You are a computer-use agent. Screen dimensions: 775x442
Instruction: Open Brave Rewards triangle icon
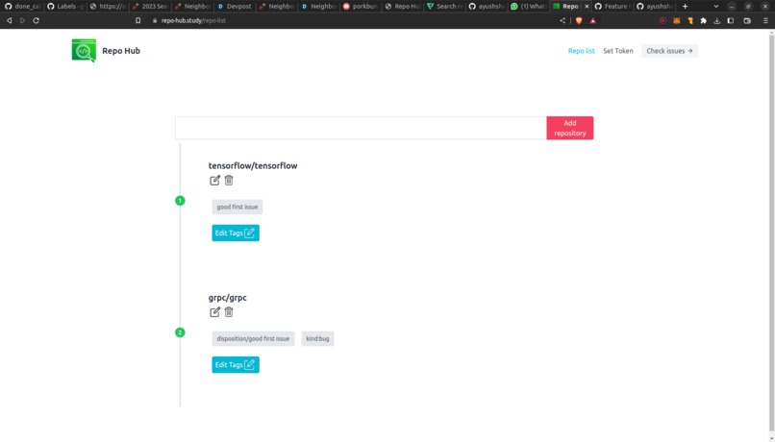click(x=592, y=21)
